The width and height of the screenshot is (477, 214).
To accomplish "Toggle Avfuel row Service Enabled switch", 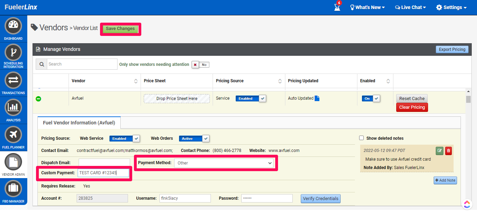I will click(x=251, y=99).
